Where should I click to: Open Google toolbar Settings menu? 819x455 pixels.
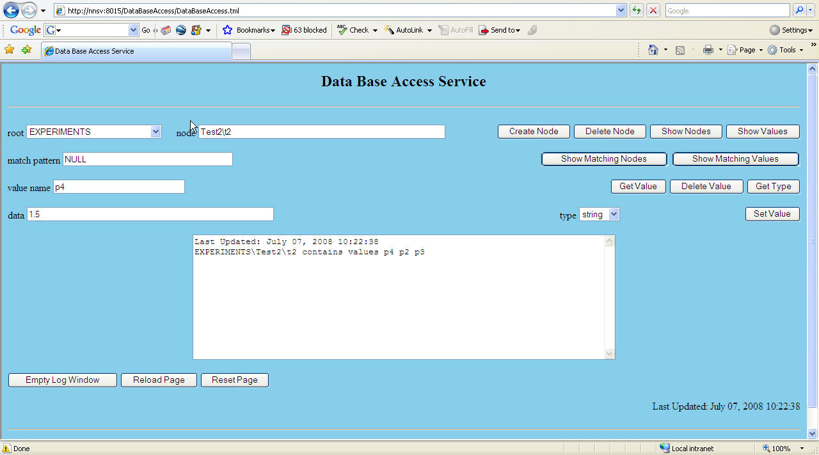point(791,30)
